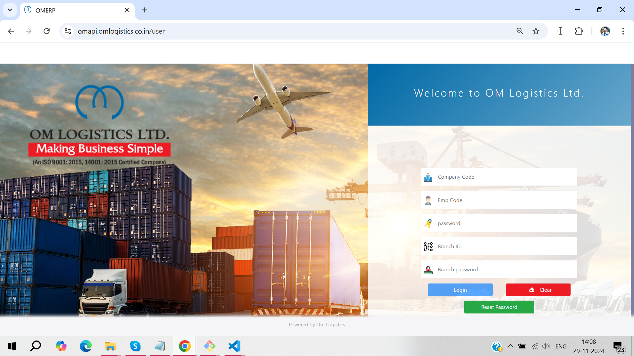Bookmark this page with the star icon
The height and width of the screenshot is (356, 634).
point(536,31)
